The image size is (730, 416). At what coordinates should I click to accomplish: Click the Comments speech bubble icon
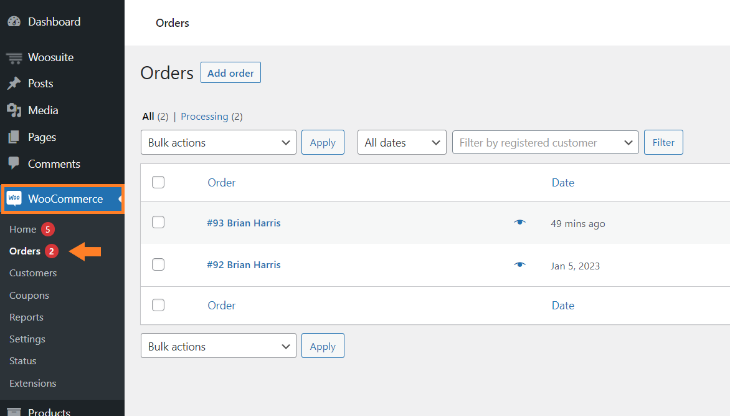[14, 163]
